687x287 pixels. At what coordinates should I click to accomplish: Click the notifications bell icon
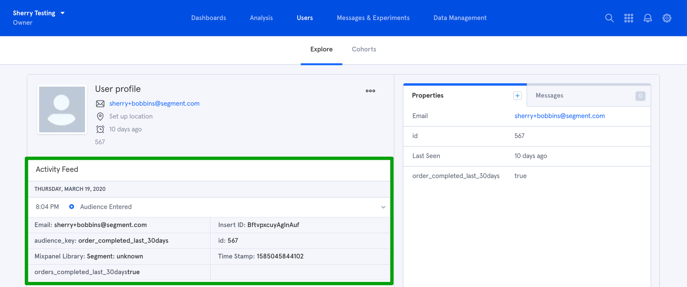point(647,18)
